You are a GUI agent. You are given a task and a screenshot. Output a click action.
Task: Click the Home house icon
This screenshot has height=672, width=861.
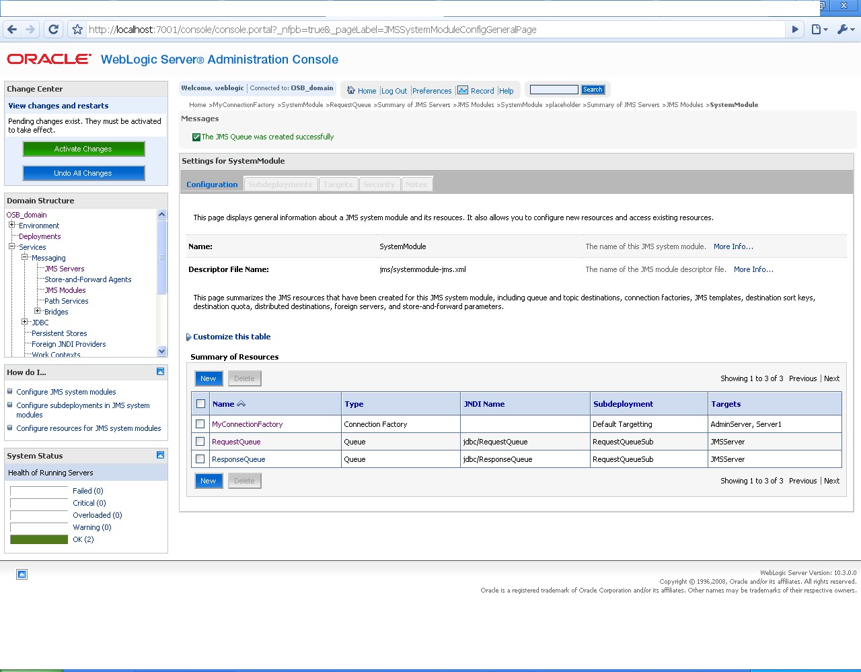350,90
